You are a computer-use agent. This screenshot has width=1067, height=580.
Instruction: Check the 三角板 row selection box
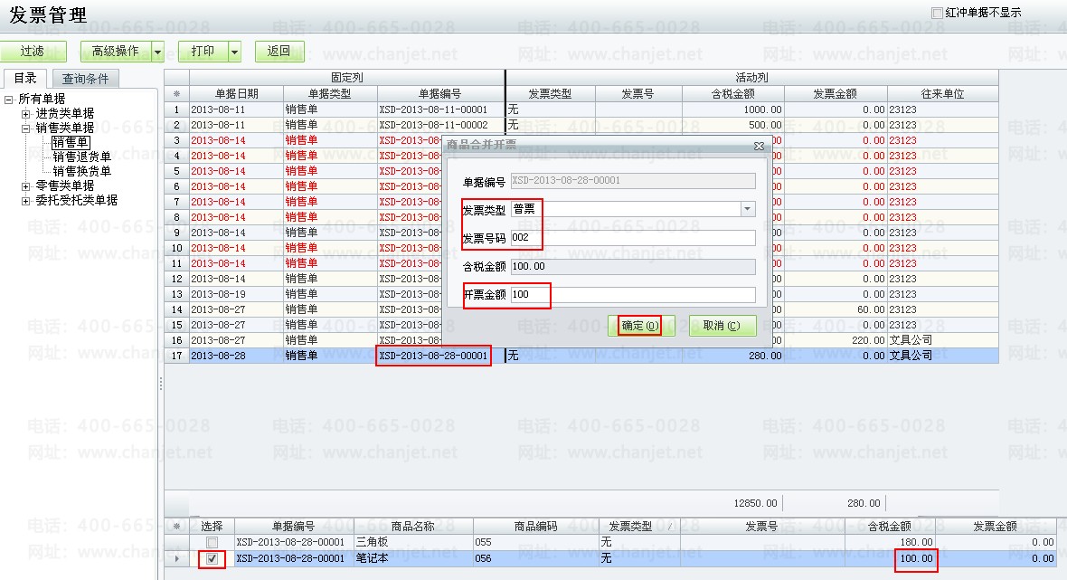coord(212,542)
